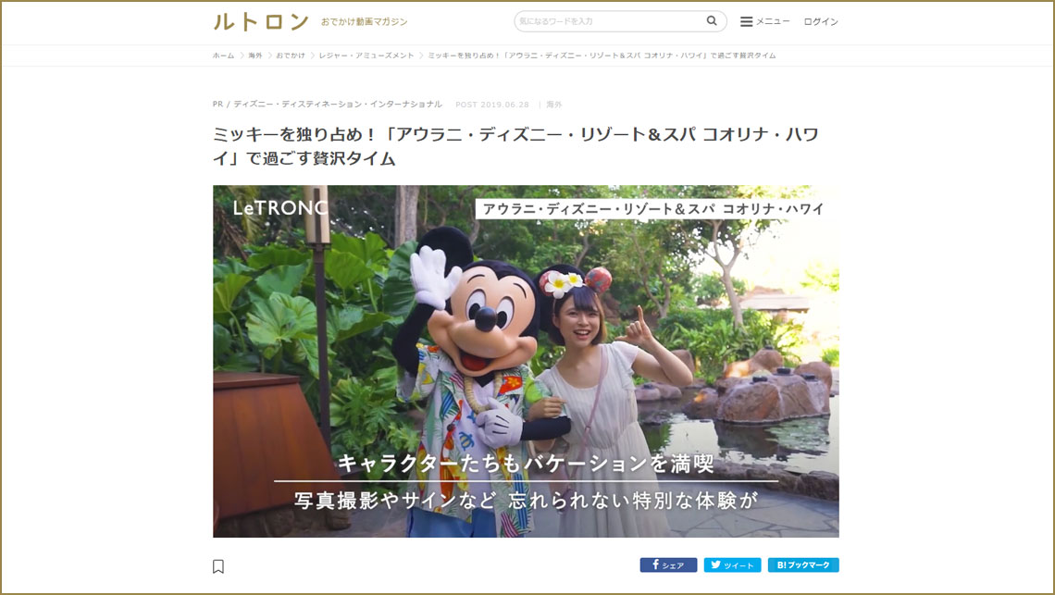Open レジャー・アミューズメント breadcrumb link
Image resolution: width=1055 pixels, height=595 pixels.
coord(366,56)
